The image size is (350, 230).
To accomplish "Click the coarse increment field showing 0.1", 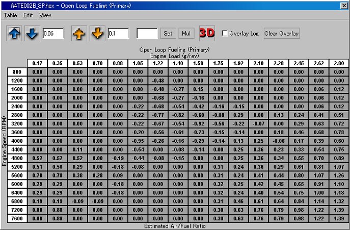I will pyautogui.click(x=118, y=34).
